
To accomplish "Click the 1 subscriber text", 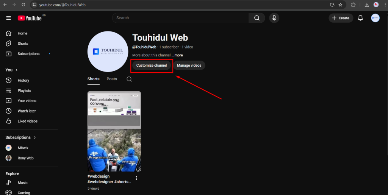I will [169, 47].
